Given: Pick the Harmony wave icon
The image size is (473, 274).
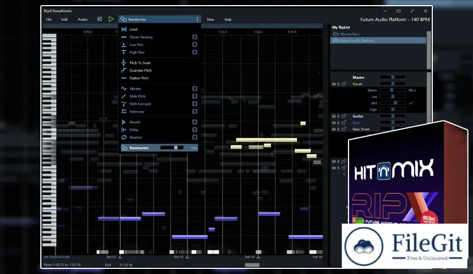Looking at the screenshot, I should point(124,112).
